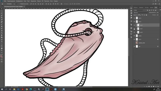Select the Move tool in toolbox
Viewport: 161px width, 91px height.
pyautogui.click(x=2, y=9)
